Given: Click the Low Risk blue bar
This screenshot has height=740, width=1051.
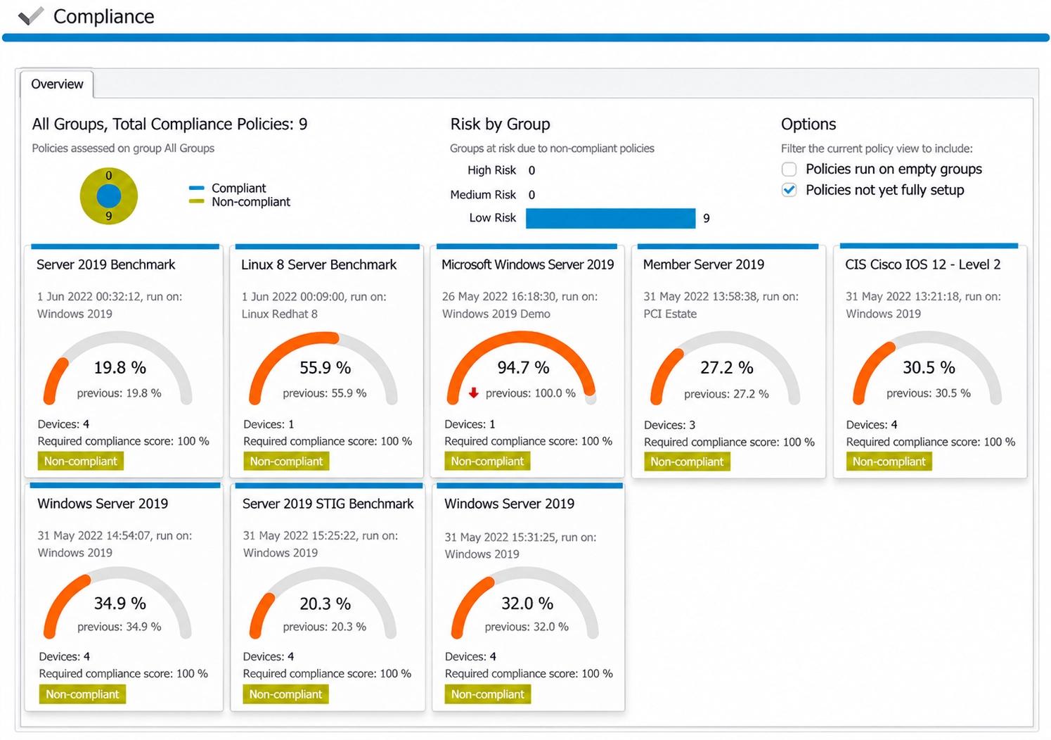Looking at the screenshot, I should pos(610,218).
